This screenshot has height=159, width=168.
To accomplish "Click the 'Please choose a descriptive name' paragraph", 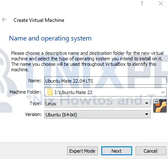I will [87, 61].
